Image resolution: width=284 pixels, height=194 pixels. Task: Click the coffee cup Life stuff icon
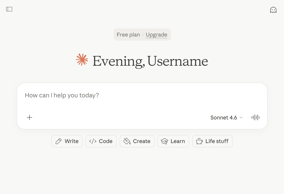coord(199,141)
